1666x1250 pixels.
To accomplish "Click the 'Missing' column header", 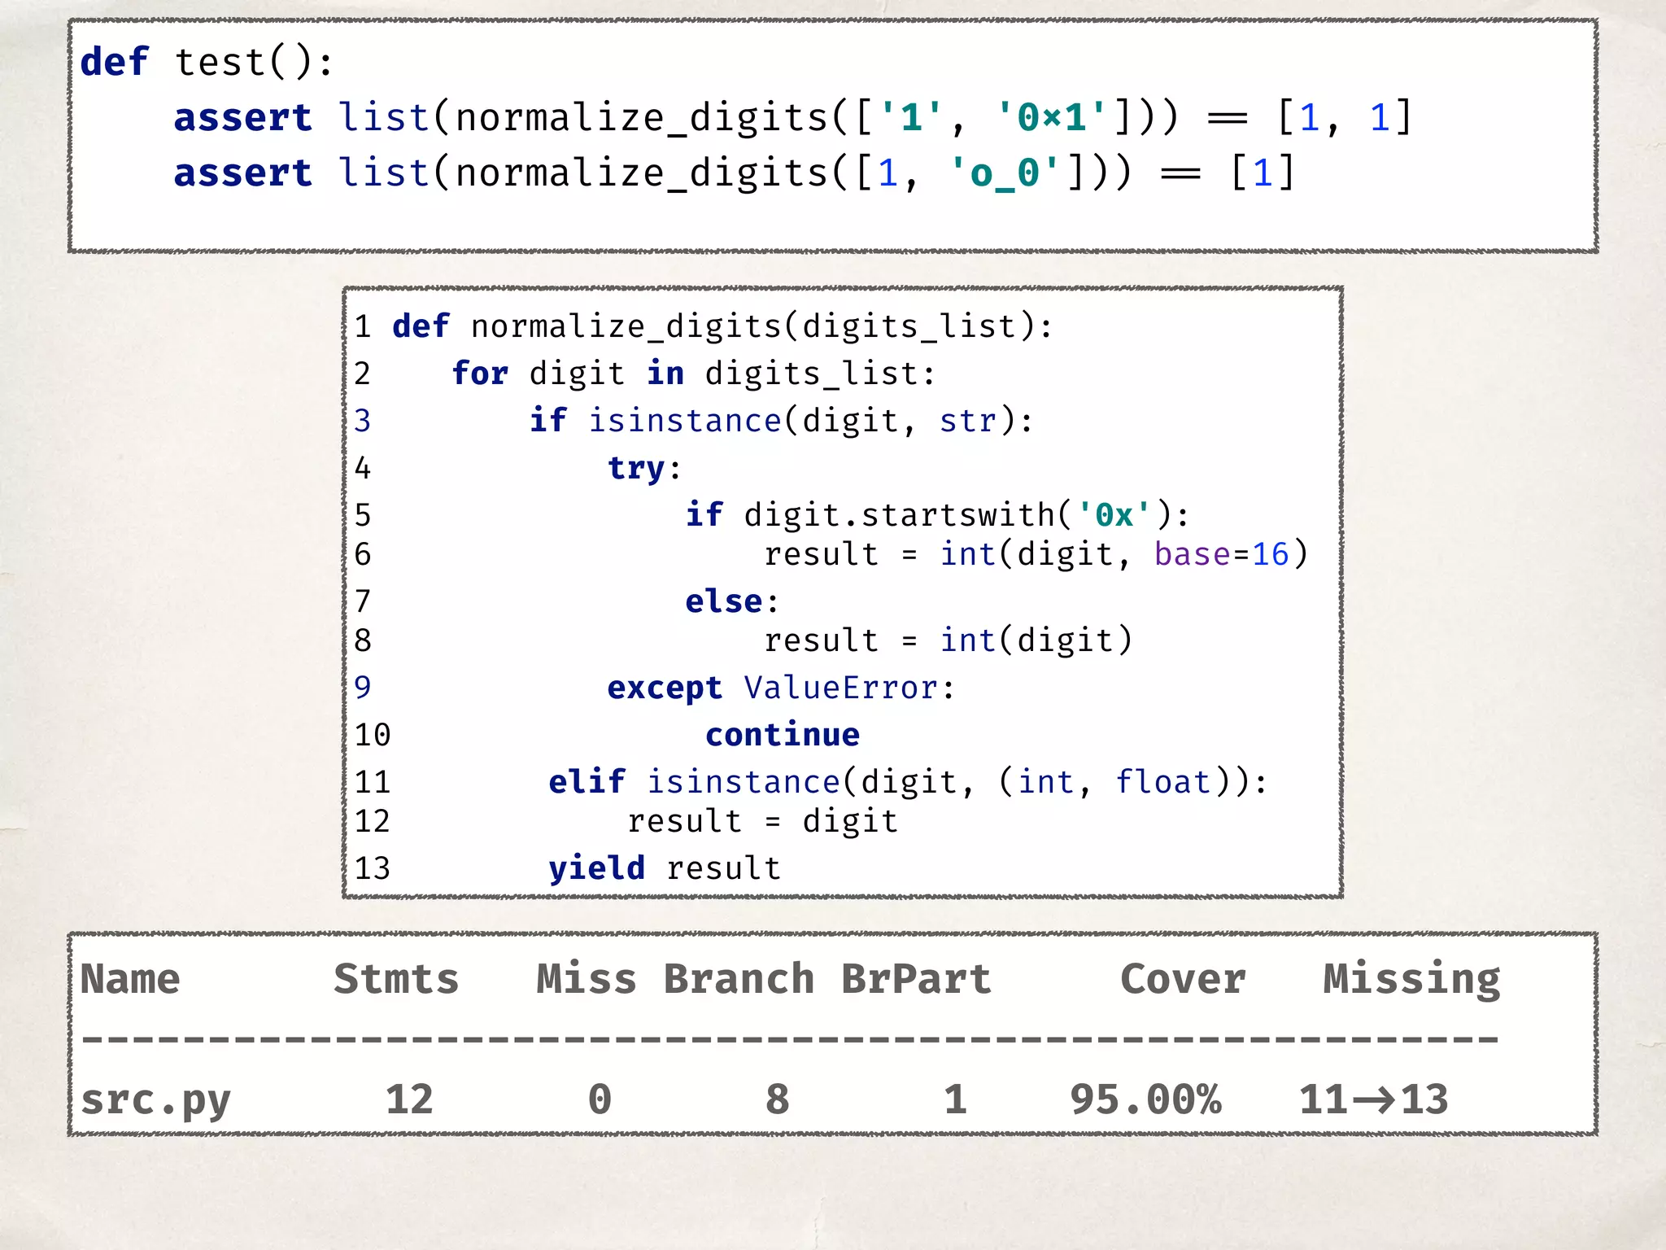I will pyautogui.click(x=1411, y=981).
